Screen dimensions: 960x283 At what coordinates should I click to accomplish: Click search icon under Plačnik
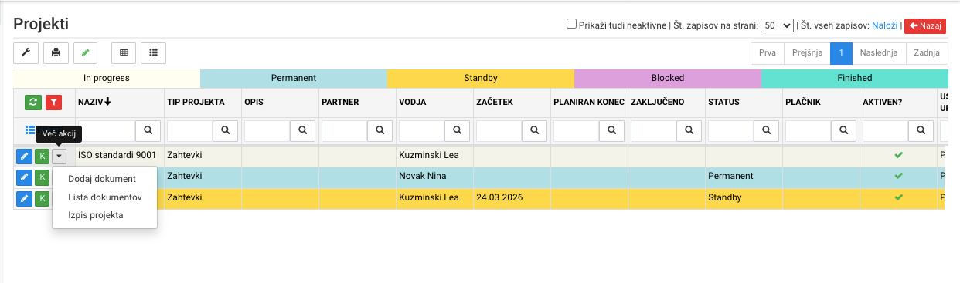click(x=843, y=130)
